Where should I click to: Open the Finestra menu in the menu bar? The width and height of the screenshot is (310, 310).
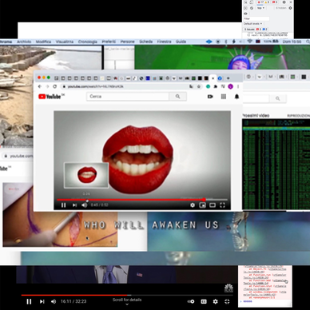pos(164,42)
